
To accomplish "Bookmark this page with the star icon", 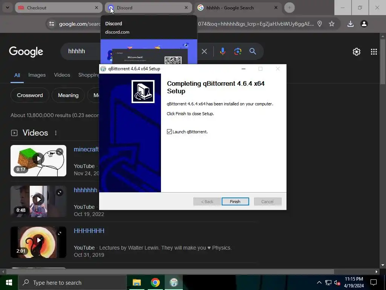I will 332,24.
